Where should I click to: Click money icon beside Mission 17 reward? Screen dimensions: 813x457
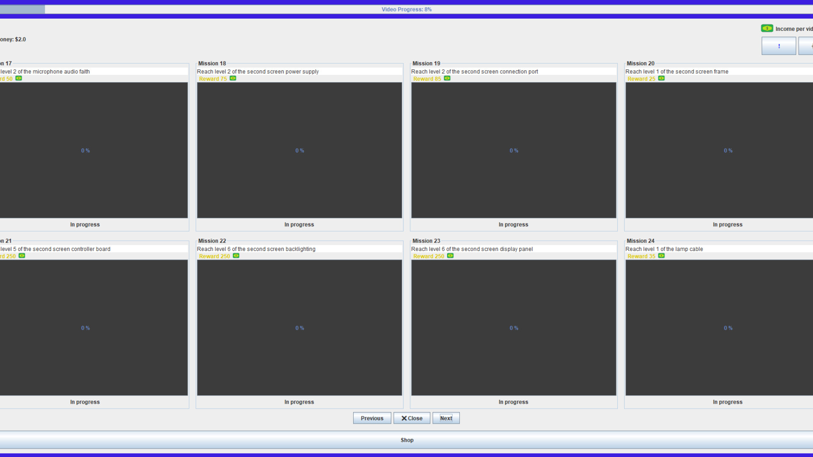pos(19,78)
